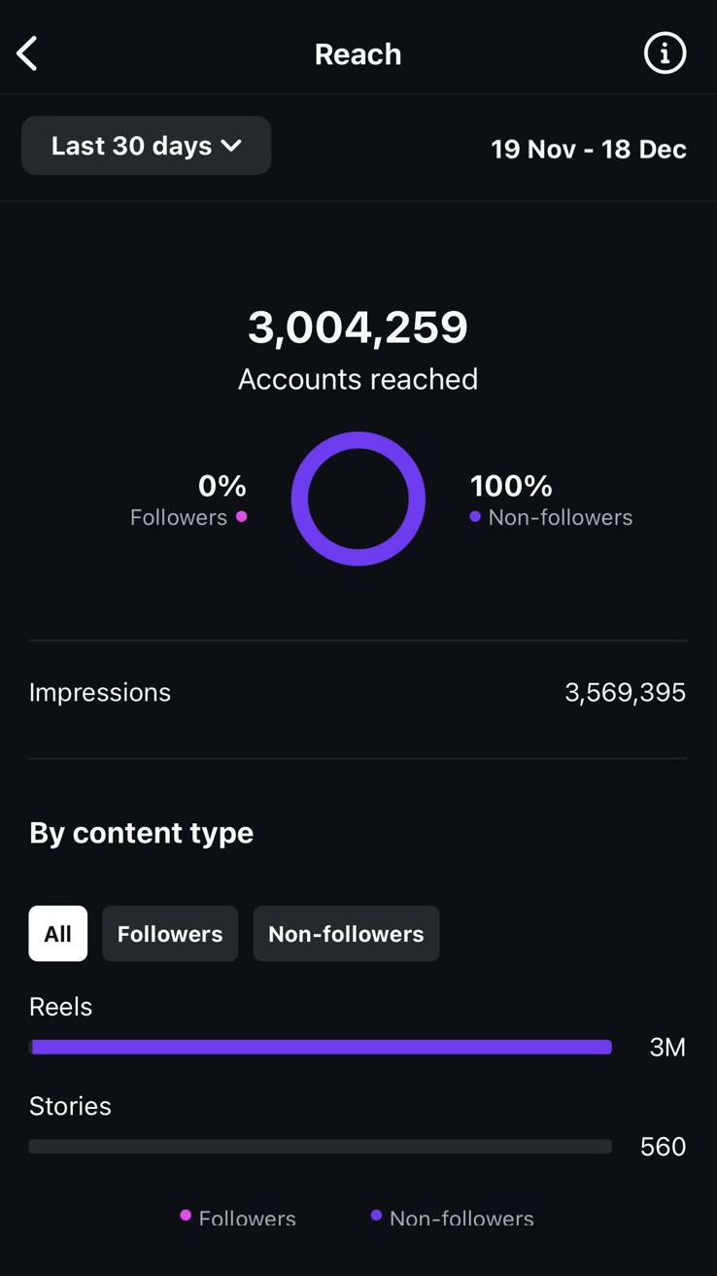Tap pink Followers legend dot at bottom

(x=186, y=1215)
